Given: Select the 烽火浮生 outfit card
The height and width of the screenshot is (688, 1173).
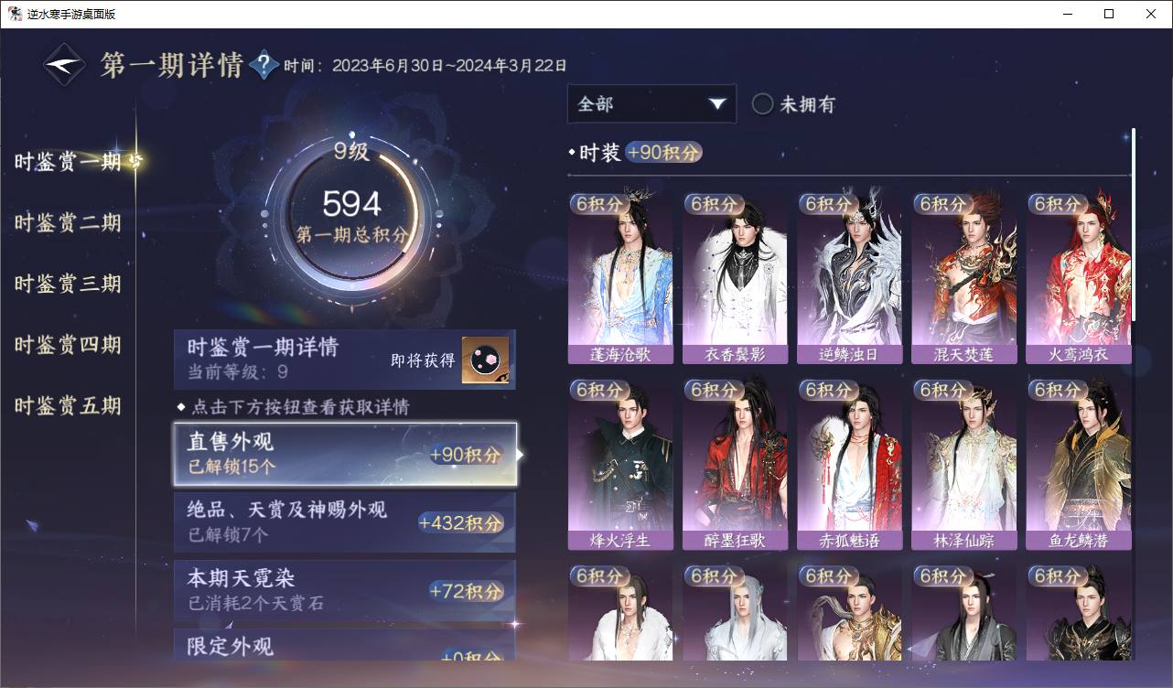Looking at the screenshot, I should coord(620,465).
